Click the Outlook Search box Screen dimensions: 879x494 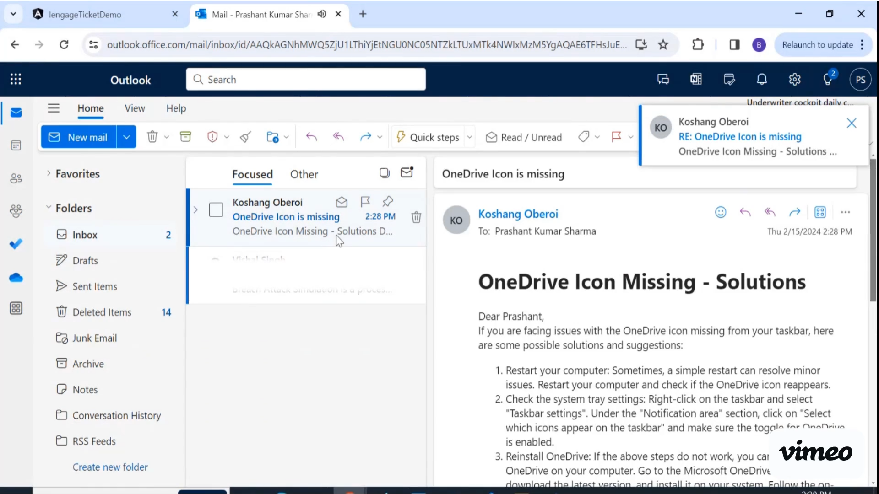(306, 80)
